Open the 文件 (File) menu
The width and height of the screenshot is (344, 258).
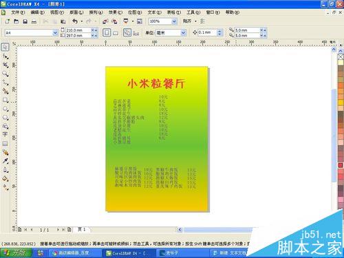click(x=18, y=12)
